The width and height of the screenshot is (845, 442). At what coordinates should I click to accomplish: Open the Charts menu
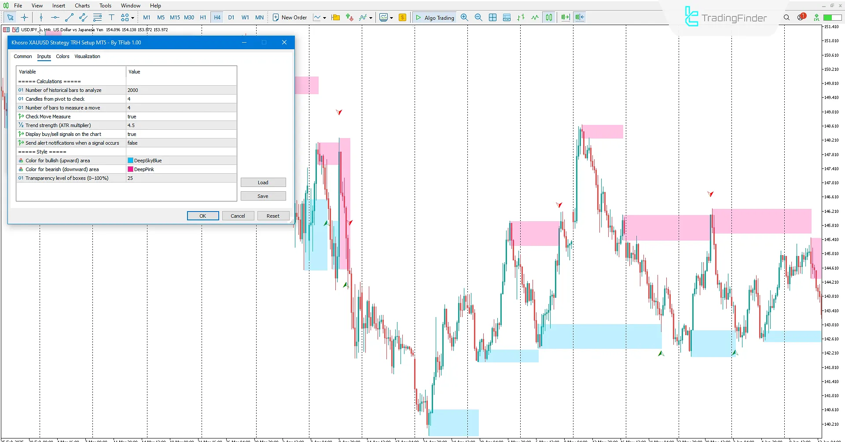point(82,5)
